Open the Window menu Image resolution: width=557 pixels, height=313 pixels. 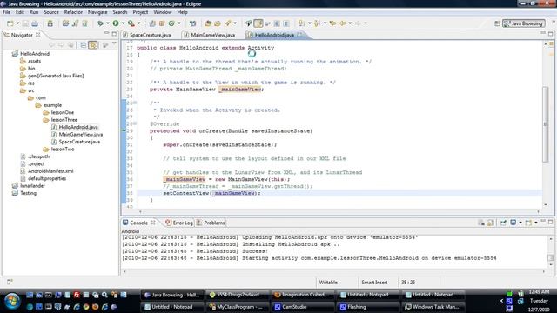coord(163,12)
